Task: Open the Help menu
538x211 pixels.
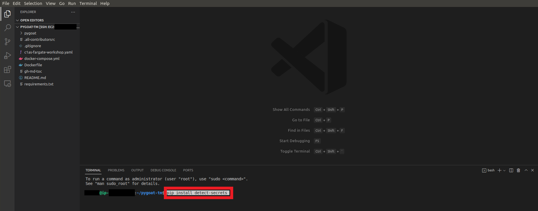Action: click(x=105, y=3)
